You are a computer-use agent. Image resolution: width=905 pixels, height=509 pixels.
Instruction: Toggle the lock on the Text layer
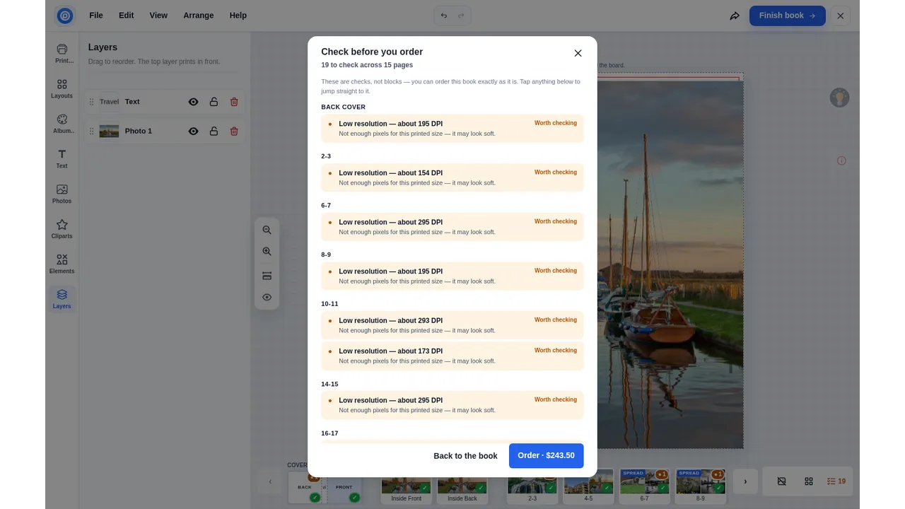214,102
